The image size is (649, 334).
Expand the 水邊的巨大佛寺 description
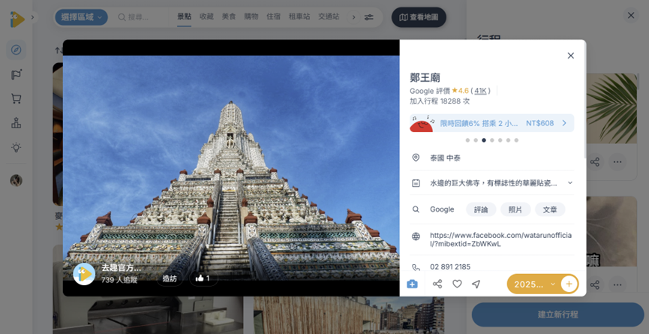point(570,182)
